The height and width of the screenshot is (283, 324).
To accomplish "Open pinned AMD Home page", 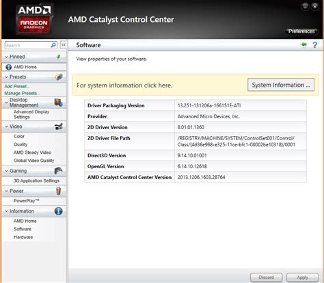I will tap(25, 67).
